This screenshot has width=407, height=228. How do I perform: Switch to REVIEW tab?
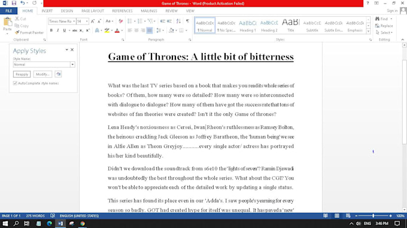coord(172,11)
